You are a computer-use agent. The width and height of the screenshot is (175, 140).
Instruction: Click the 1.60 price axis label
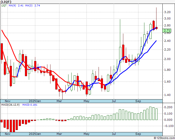[168, 82]
